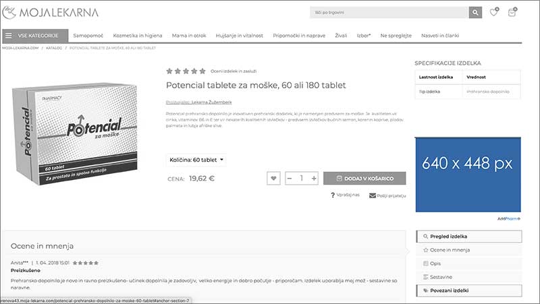Open the Izbor* menu
Viewport: 540px width, 304px height.
click(x=364, y=36)
